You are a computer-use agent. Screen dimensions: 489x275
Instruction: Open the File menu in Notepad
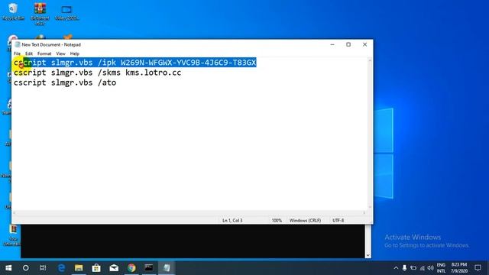[17, 53]
